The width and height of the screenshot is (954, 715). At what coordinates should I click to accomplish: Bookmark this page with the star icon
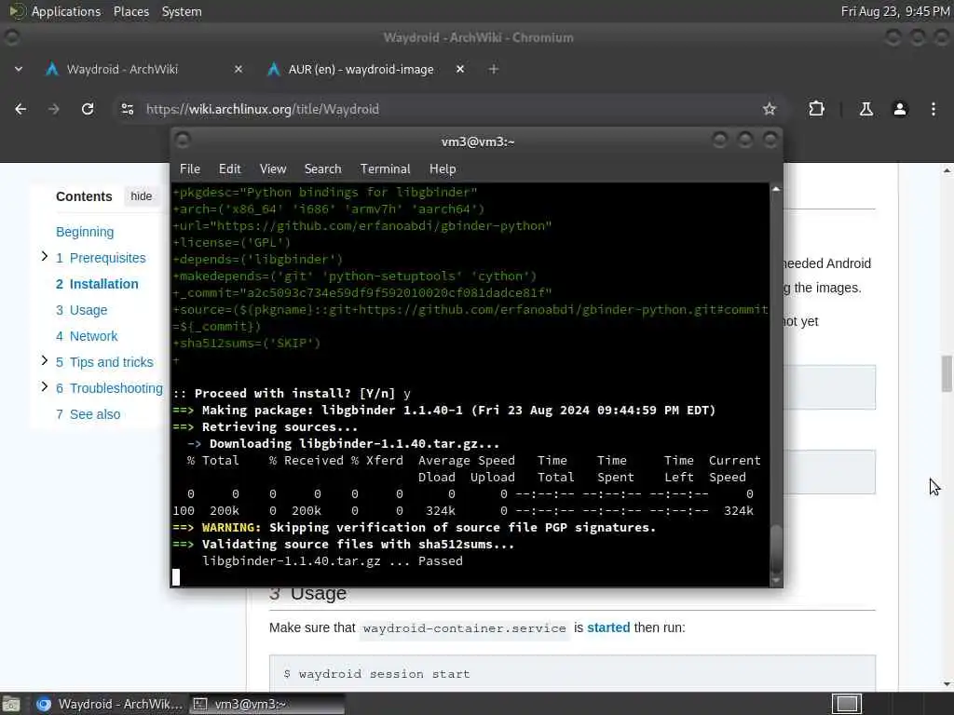[x=769, y=110]
